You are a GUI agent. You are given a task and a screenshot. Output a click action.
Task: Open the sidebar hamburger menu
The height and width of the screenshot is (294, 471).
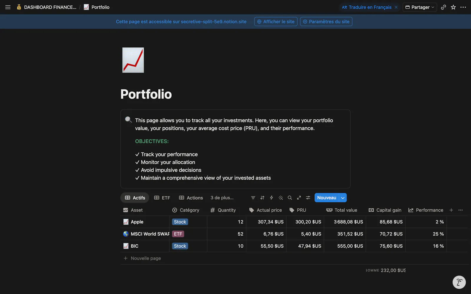[8, 7]
